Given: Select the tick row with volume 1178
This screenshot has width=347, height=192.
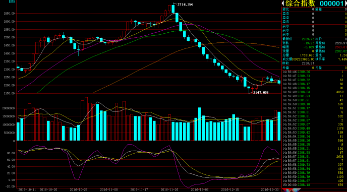Looking at the screenshot, I should point(315,129).
